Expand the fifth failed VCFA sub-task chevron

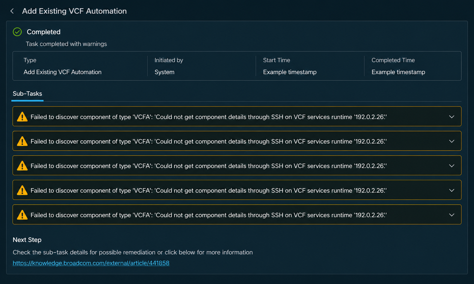[452, 215]
